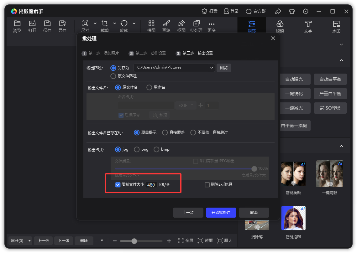
Task: Open the 抠图 cutout tool
Action: 181,23
